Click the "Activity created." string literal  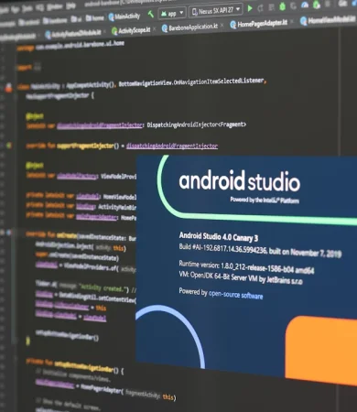coord(103,288)
